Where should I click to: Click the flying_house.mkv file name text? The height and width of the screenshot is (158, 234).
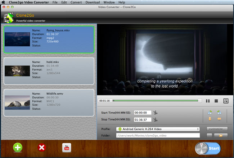point(58,31)
